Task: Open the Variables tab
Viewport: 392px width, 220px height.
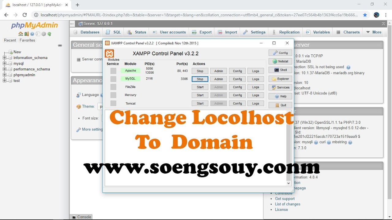Action: click(x=318, y=32)
